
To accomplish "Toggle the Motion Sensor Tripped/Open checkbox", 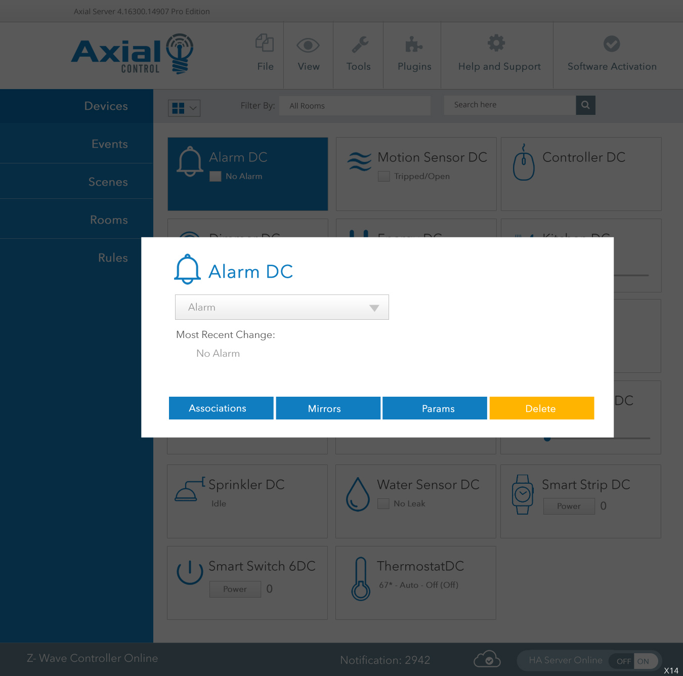I will pyautogui.click(x=384, y=176).
